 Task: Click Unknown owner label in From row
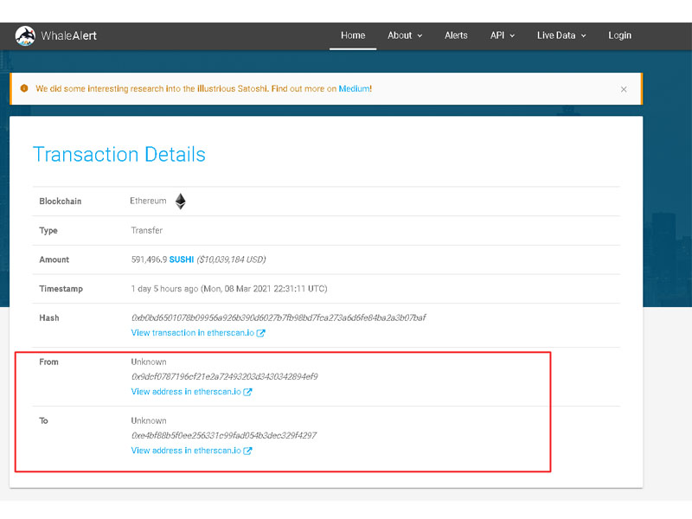pos(149,362)
